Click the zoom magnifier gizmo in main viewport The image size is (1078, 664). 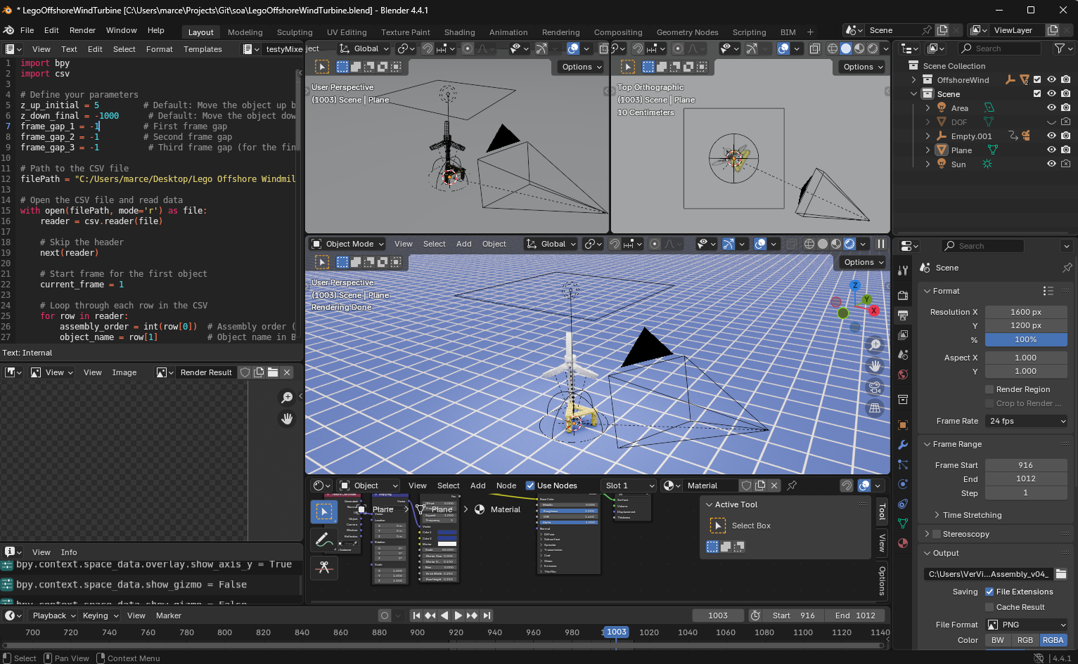coord(875,344)
